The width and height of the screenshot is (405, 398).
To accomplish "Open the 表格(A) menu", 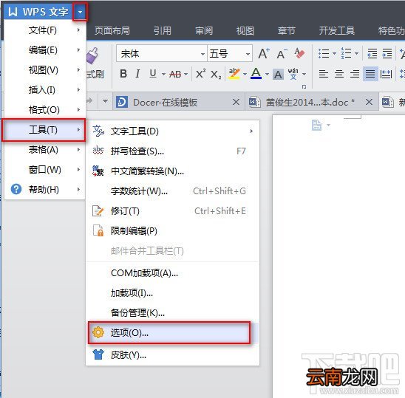I will [x=44, y=150].
